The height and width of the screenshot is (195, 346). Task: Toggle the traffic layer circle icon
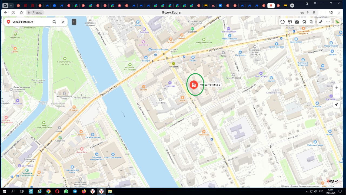coord(282,22)
